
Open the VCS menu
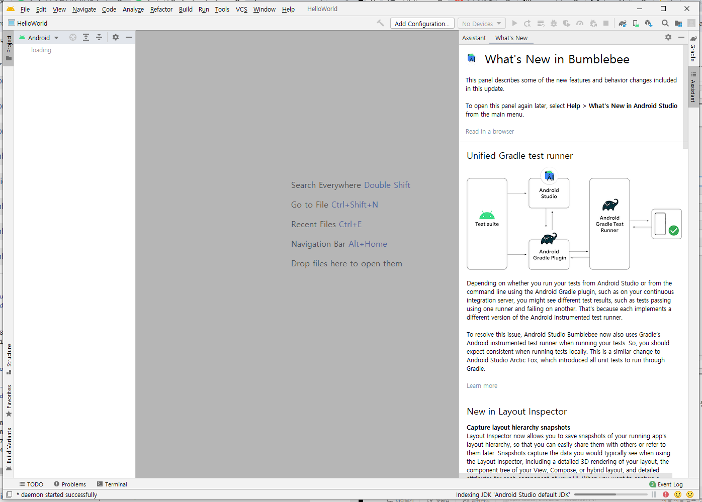241,9
